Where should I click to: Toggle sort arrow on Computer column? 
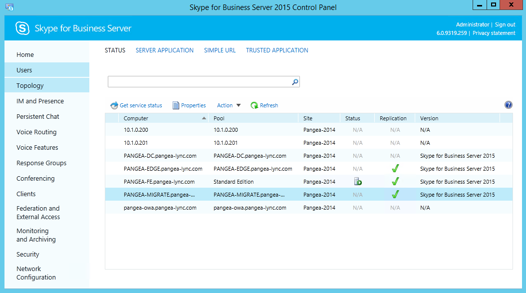pyautogui.click(x=204, y=118)
